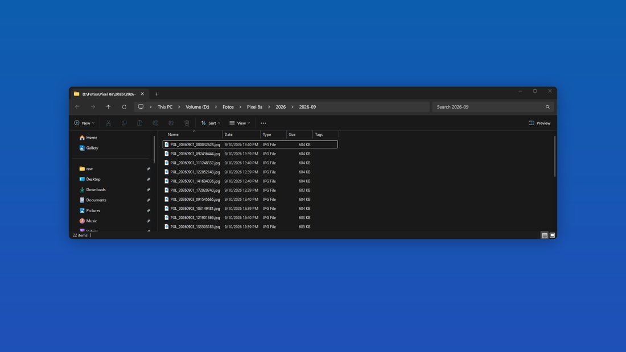Expand the New item dropdown
This screenshot has height=352, width=626.
[x=84, y=123]
